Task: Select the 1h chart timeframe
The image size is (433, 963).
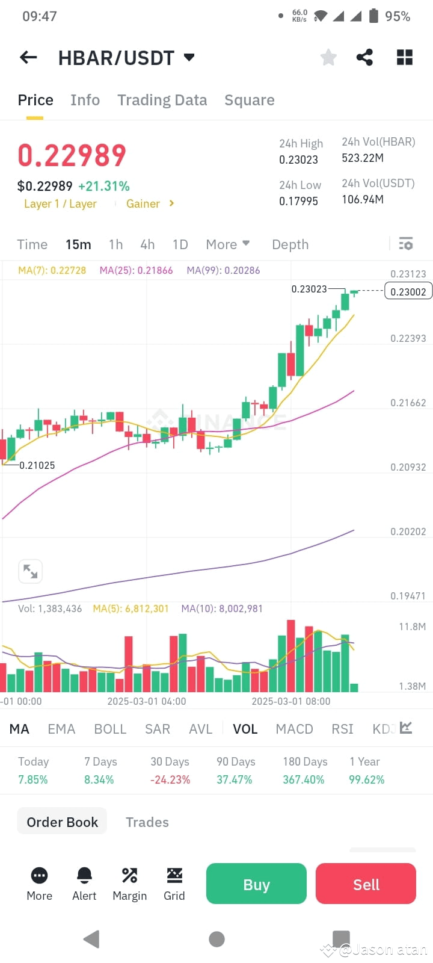Action: click(115, 244)
